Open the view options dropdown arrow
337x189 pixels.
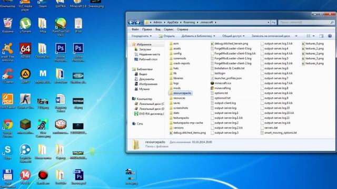tap(314, 36)
